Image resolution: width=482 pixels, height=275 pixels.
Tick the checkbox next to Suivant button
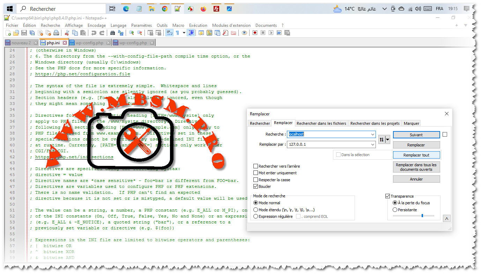pos(445,135)
